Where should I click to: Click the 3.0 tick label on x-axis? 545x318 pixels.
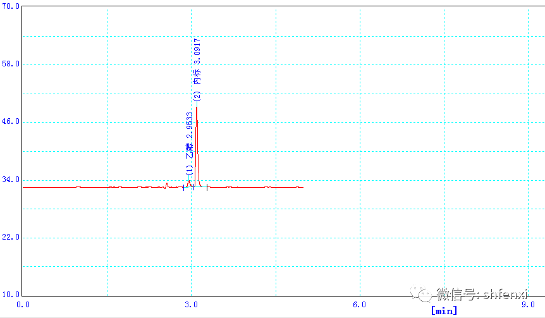192,304
